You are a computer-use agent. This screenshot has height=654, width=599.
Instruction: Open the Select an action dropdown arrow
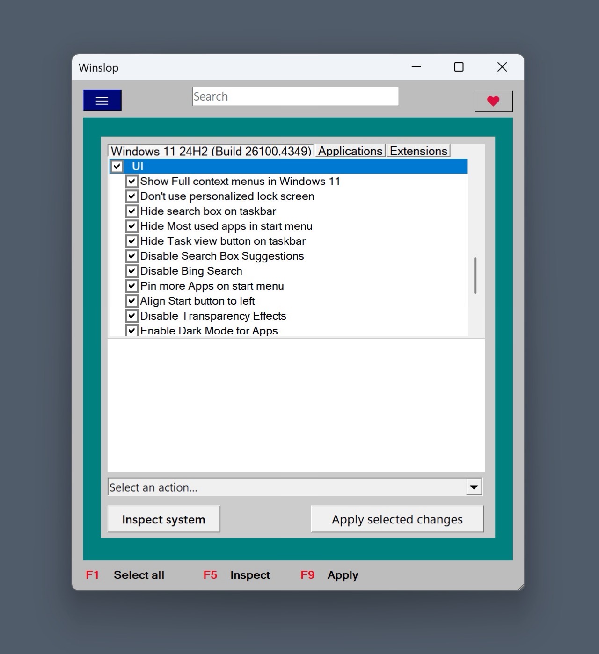coord(474,487)
